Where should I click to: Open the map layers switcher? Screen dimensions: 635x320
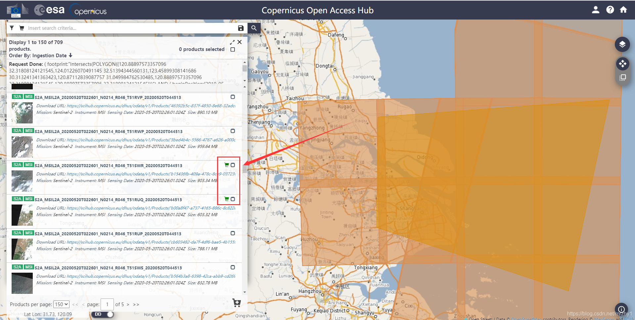tap(622, 44)
